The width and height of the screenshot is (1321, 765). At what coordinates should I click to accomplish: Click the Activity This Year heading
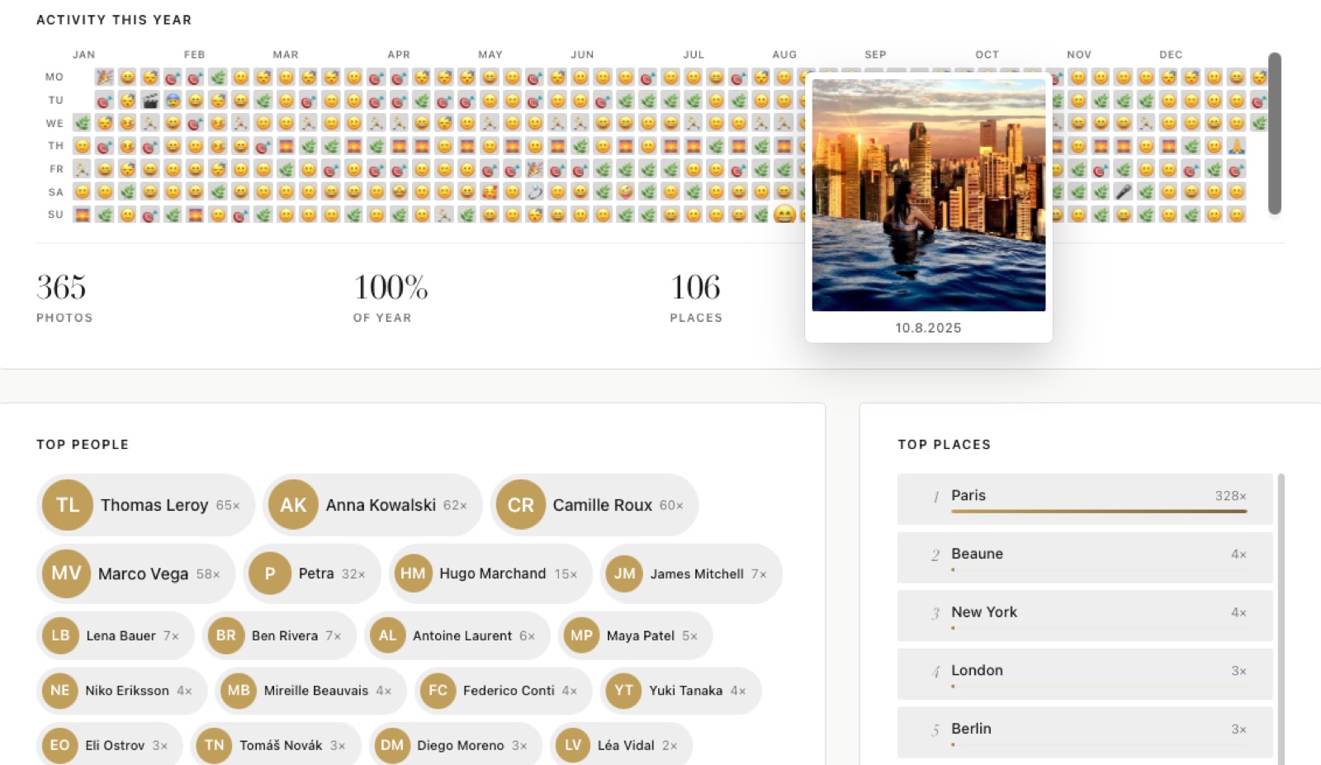[x=114, y=20]
